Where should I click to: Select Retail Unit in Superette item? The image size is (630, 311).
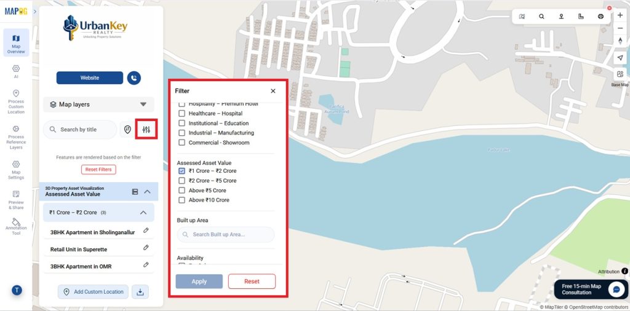[x=79, y=249]
